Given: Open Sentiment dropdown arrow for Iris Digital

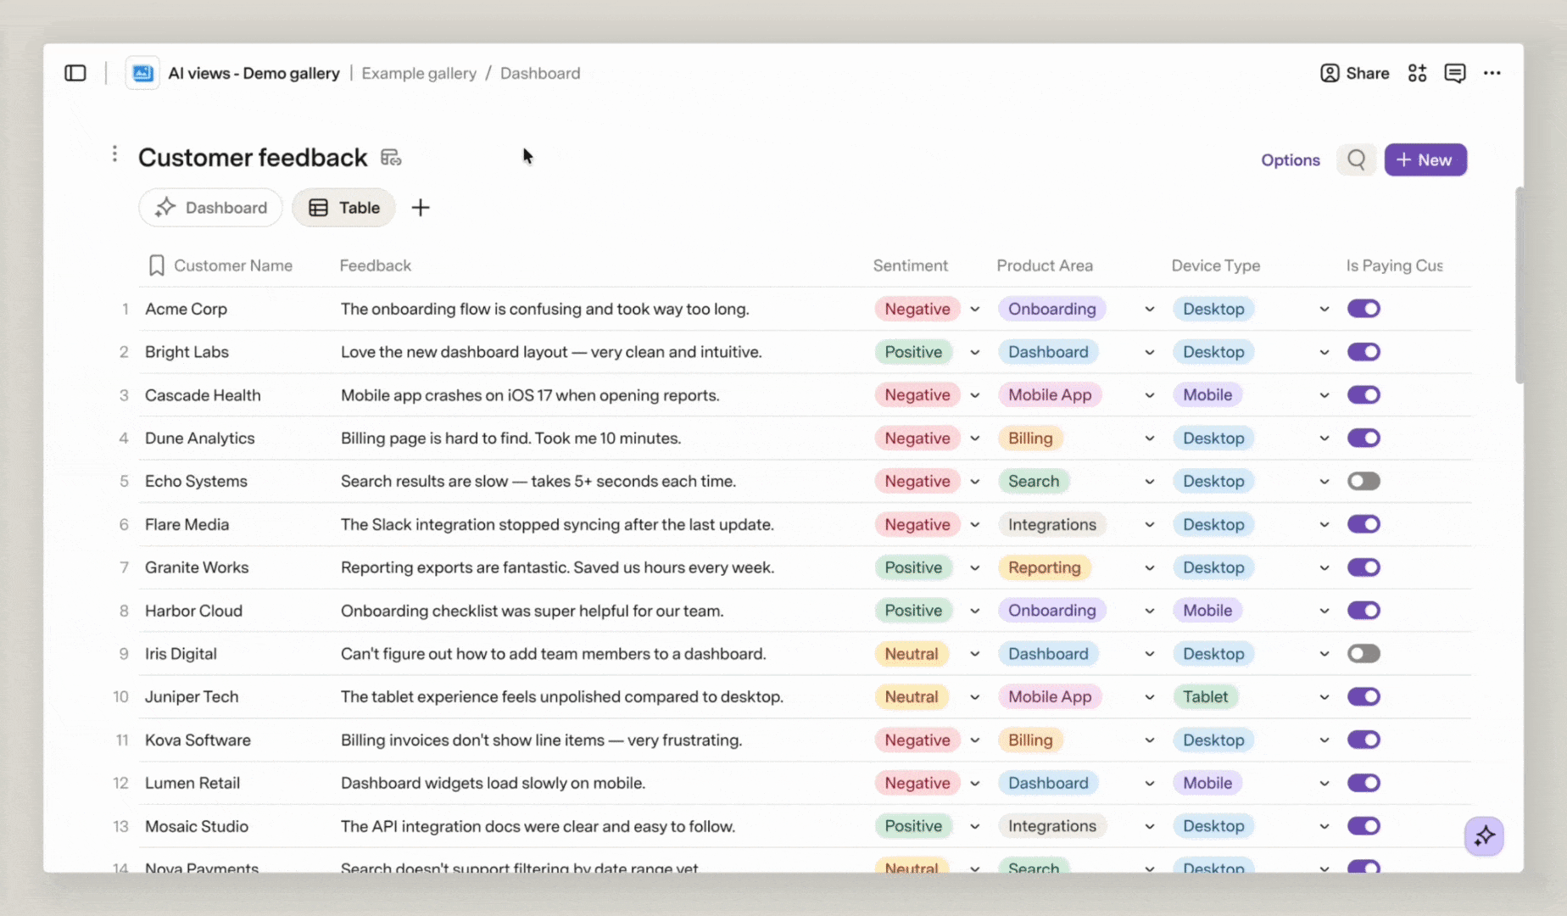Looking at the screenshot, I should coord(975,654).
